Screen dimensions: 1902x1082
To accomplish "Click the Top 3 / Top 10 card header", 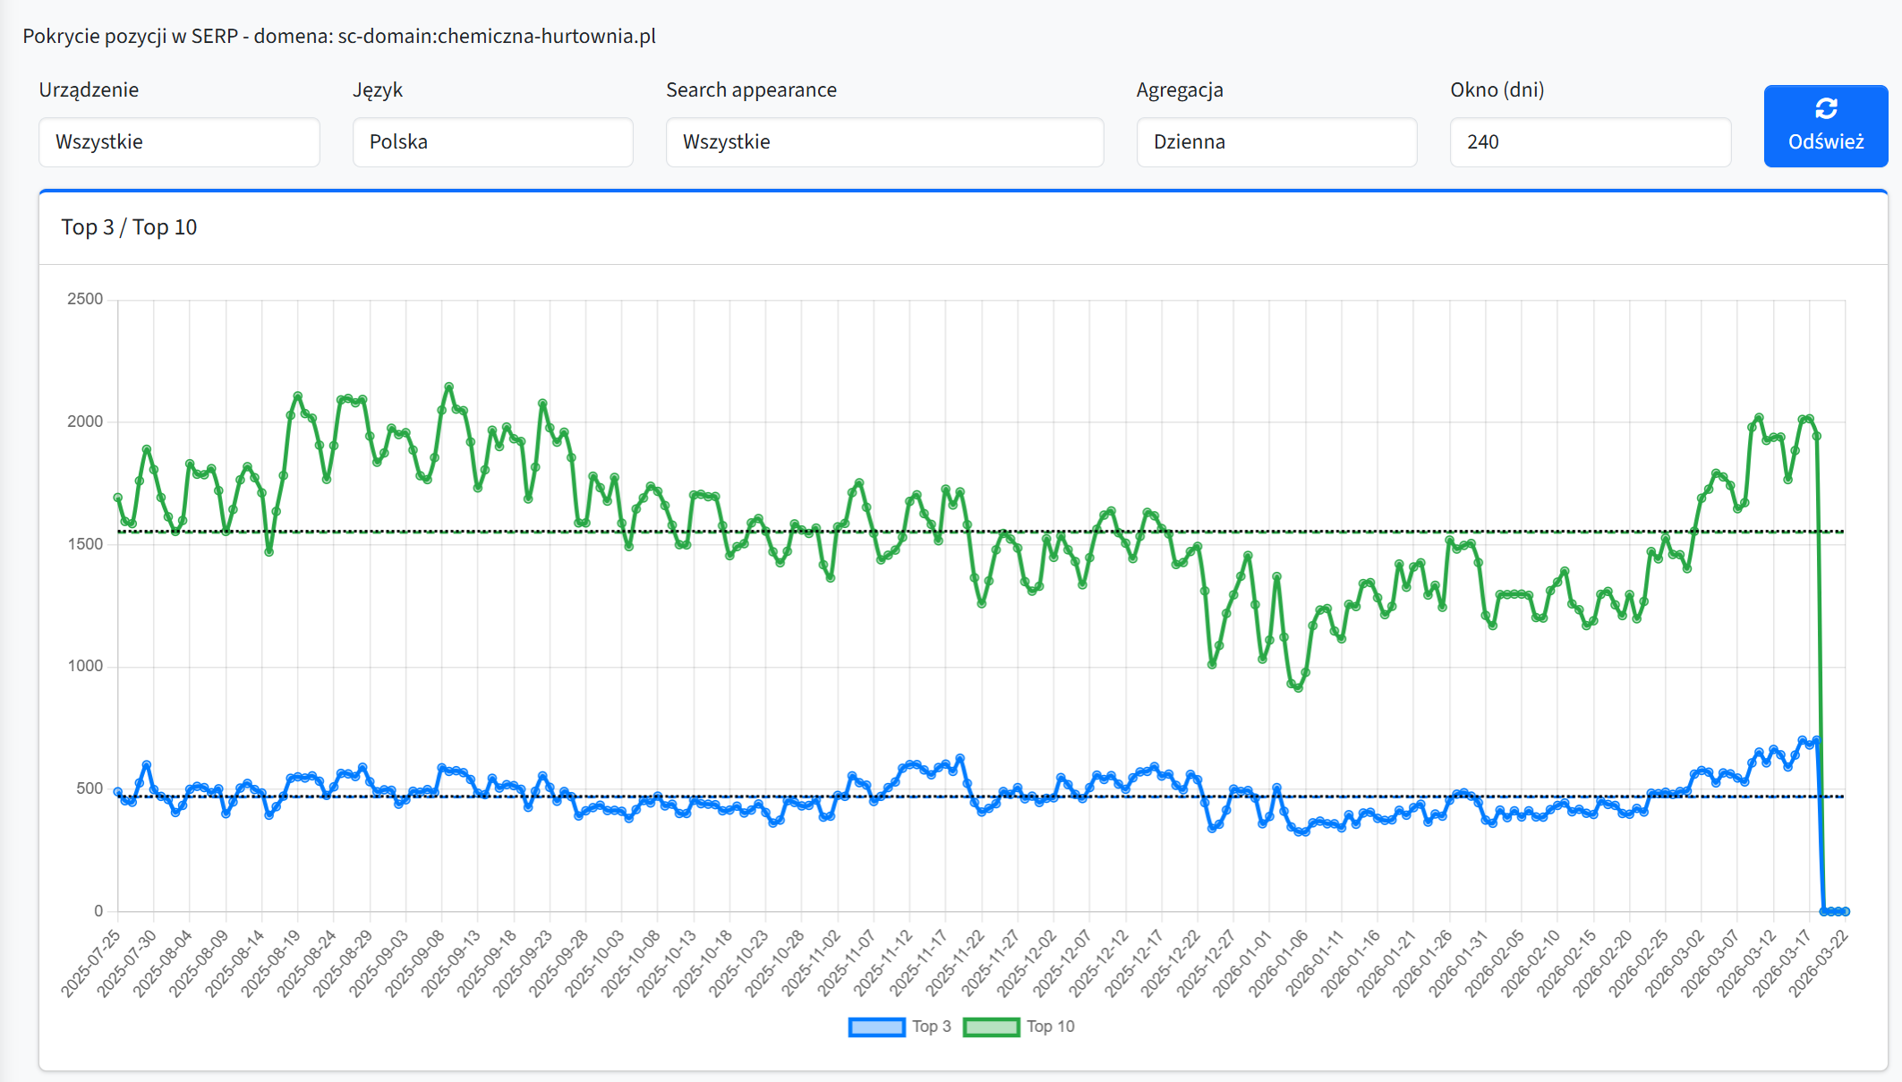I will point(129,227).
